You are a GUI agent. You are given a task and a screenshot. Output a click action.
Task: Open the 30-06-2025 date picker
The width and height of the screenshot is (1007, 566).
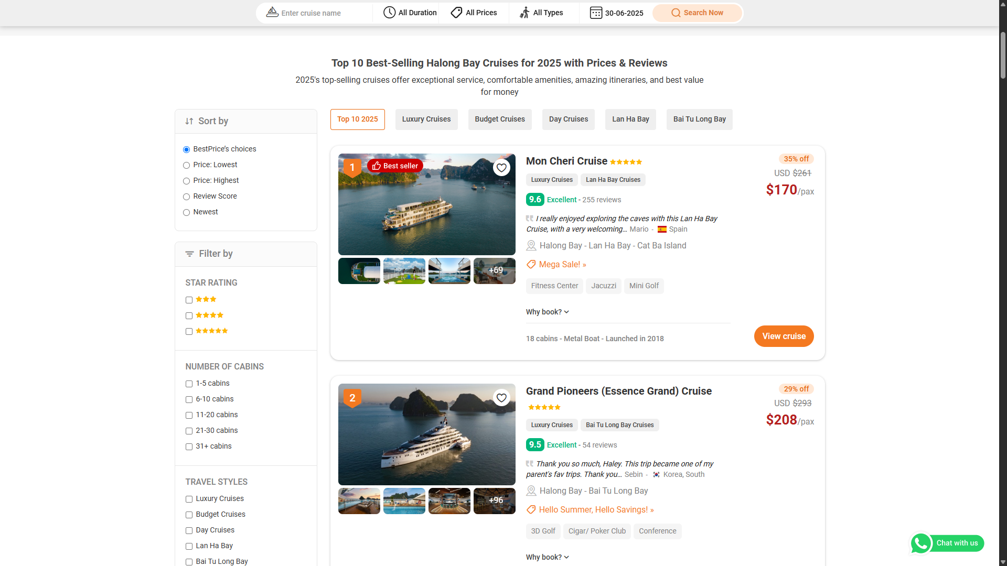[616, 13]
